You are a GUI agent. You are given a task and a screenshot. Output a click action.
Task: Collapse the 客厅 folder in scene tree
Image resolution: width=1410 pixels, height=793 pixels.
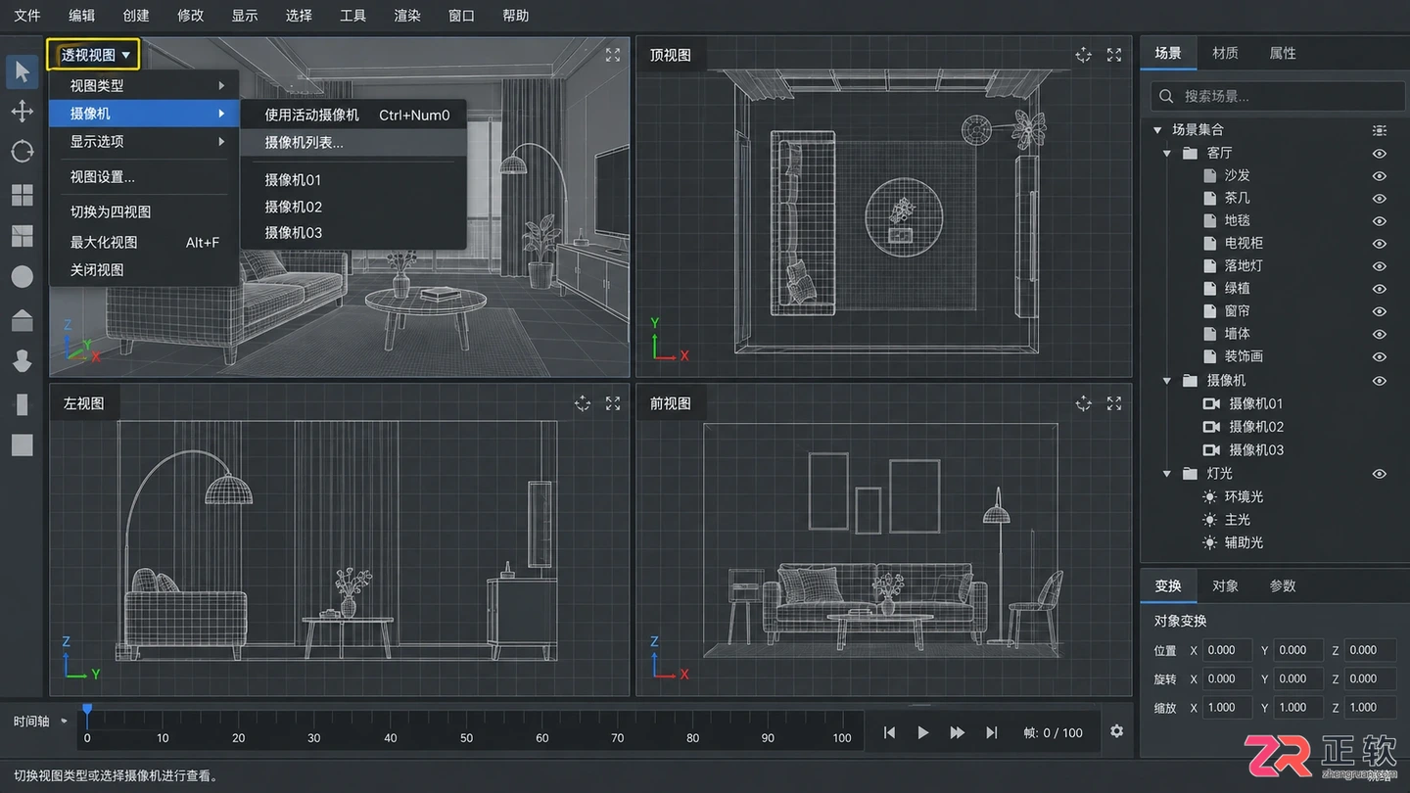tap(1167, 154)
